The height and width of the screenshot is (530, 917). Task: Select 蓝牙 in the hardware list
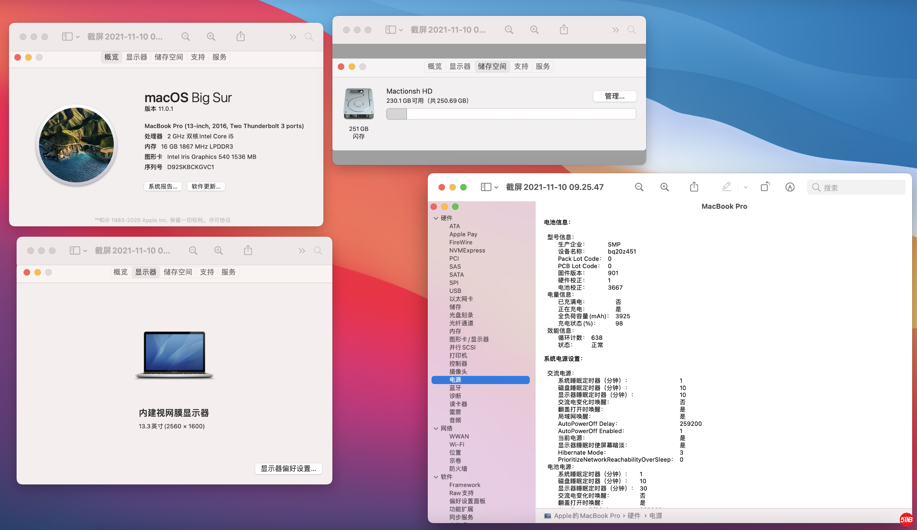pyautogui.click(x=455, y=388)
